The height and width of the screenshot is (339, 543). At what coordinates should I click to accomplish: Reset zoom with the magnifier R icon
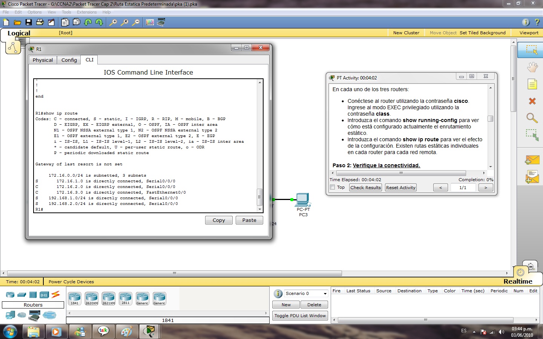click(x=124, y=22)
